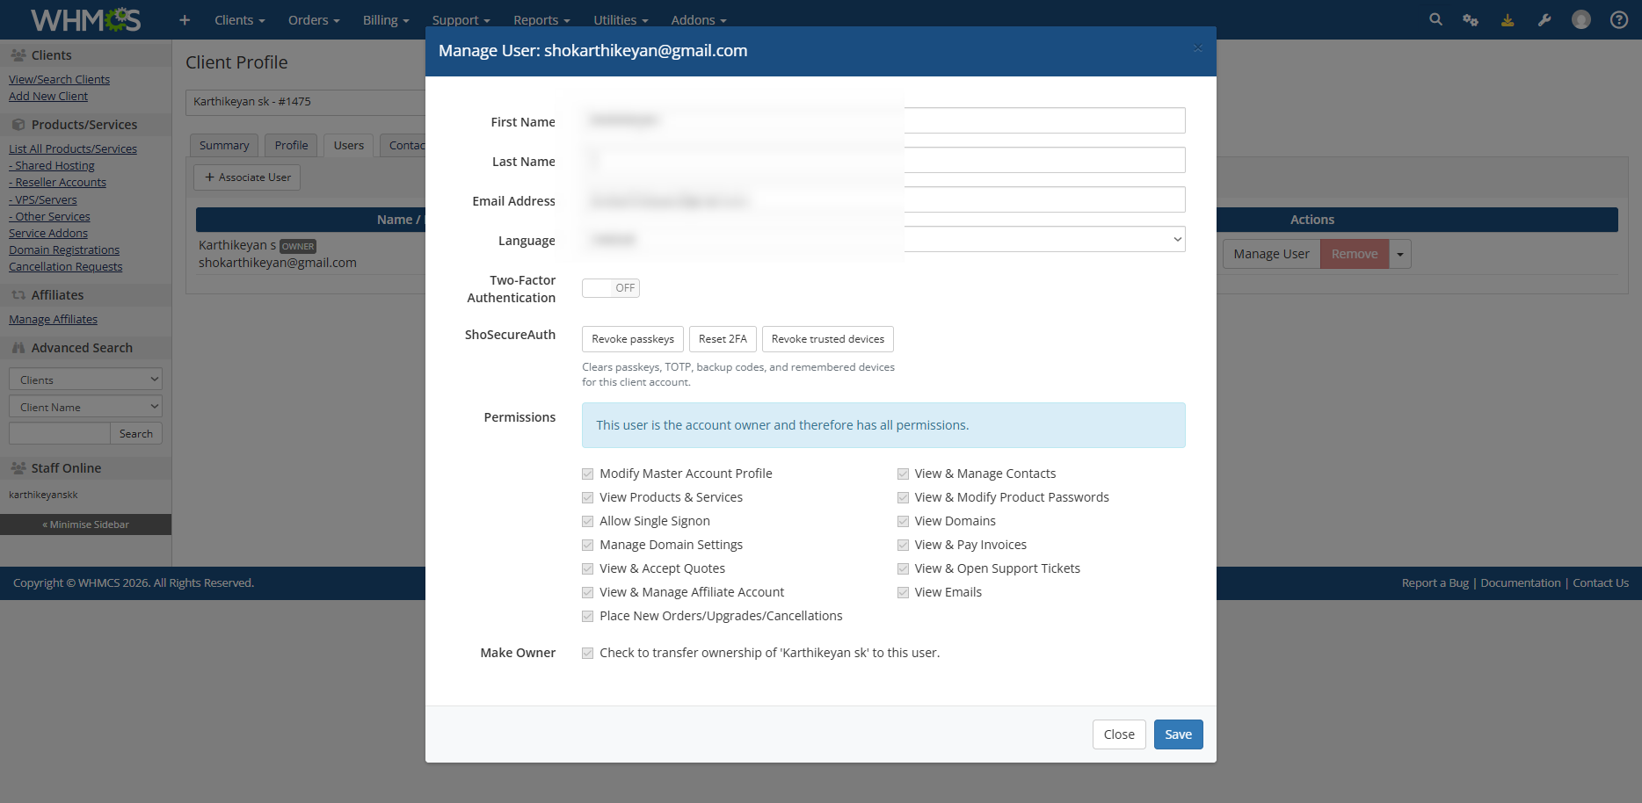Viewport: 1642px width, 803px height.
Task: Click Minimise Sidebar bar
Action: (x=85, y=524)
